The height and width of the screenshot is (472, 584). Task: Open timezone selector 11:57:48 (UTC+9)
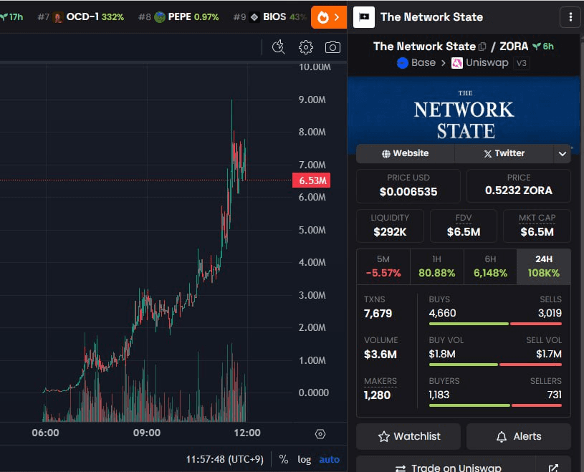pyautogui.click(x=224, y=460)
